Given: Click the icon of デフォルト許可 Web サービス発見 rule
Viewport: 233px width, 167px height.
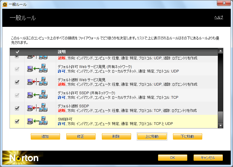Looking at the screenshot, I should [37, 69].
